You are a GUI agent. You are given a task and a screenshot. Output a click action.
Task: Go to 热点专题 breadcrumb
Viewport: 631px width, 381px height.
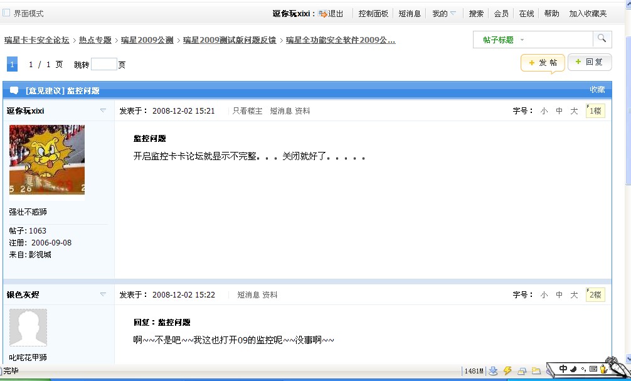point(95,40)
